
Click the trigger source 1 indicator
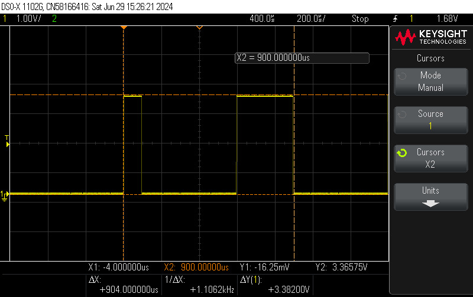411,19
